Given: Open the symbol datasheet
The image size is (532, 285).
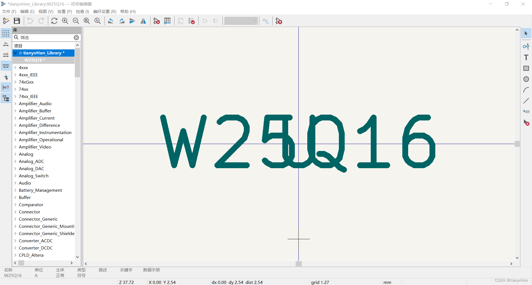Looking at the screenshot, I should [x=181, y=21].
